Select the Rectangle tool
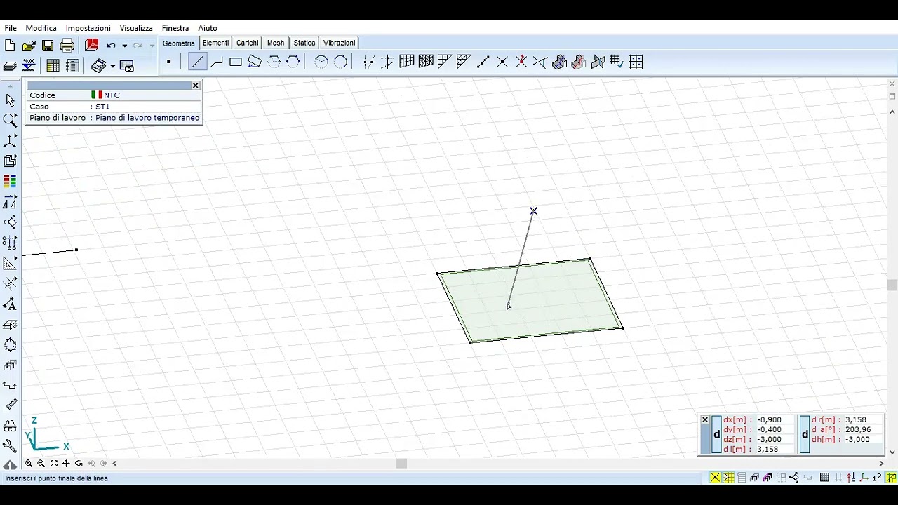Screen dimensions: 898x505 (x=236, y=62)
